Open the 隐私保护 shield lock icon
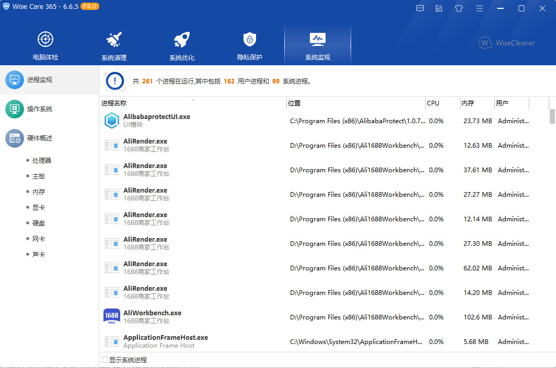This screenshot has width=556, height=368. point(249,39)
